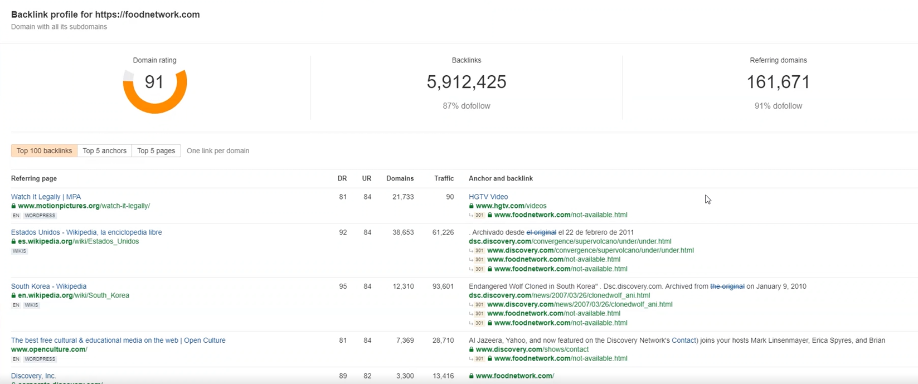Open South Korea - Wikipedia link
918x384 pixels.
48,286
